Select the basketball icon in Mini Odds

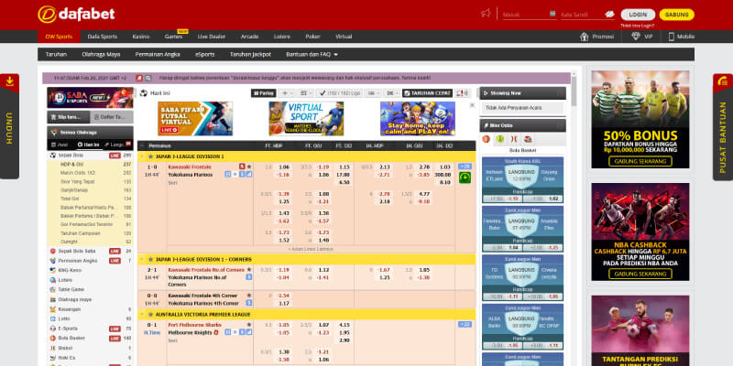(x=487, y=139)
